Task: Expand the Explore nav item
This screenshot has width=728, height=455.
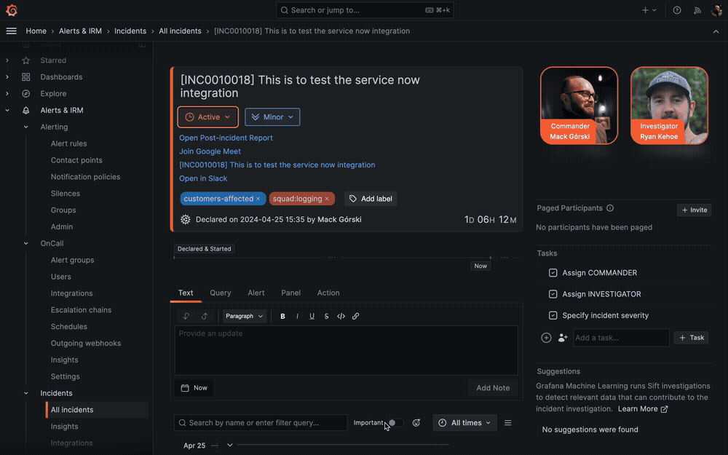Action: click(7, 94)
